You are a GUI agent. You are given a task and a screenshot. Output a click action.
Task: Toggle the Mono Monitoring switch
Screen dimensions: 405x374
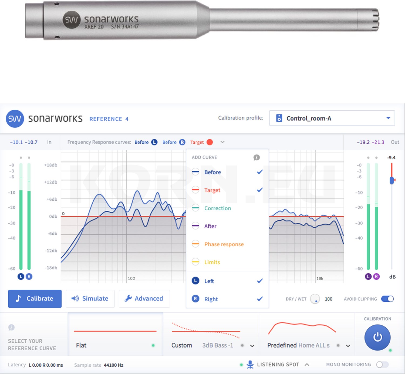click(383, 365)
